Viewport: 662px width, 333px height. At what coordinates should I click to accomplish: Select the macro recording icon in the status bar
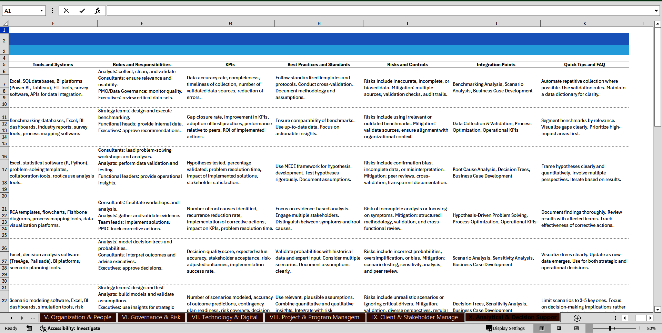point(29,328)
